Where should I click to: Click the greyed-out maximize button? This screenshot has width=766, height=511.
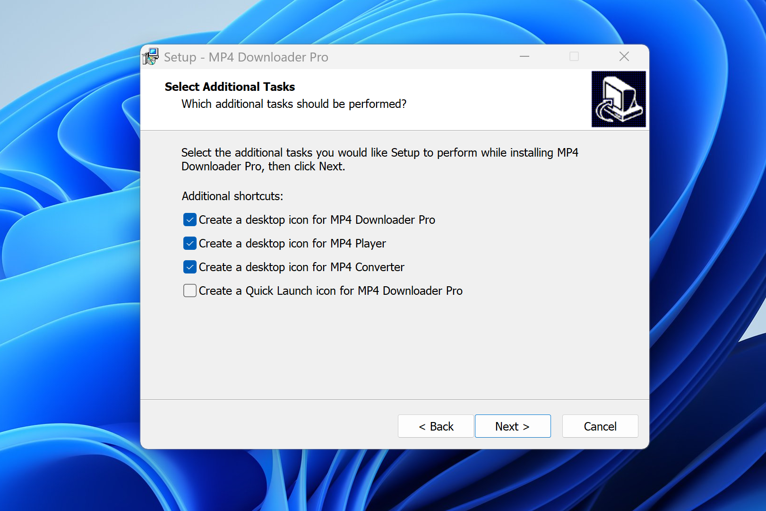574,57
